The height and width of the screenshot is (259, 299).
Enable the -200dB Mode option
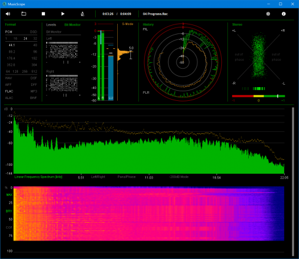coord(179,177)
